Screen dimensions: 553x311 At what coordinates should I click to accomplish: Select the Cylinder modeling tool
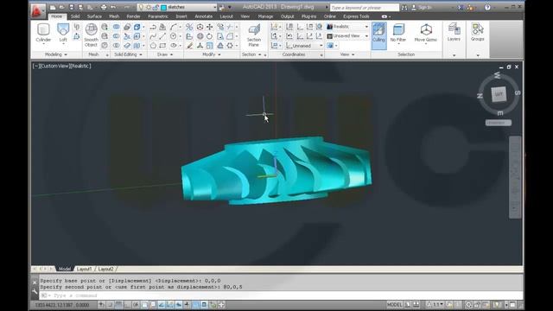(x=43, y=33)
